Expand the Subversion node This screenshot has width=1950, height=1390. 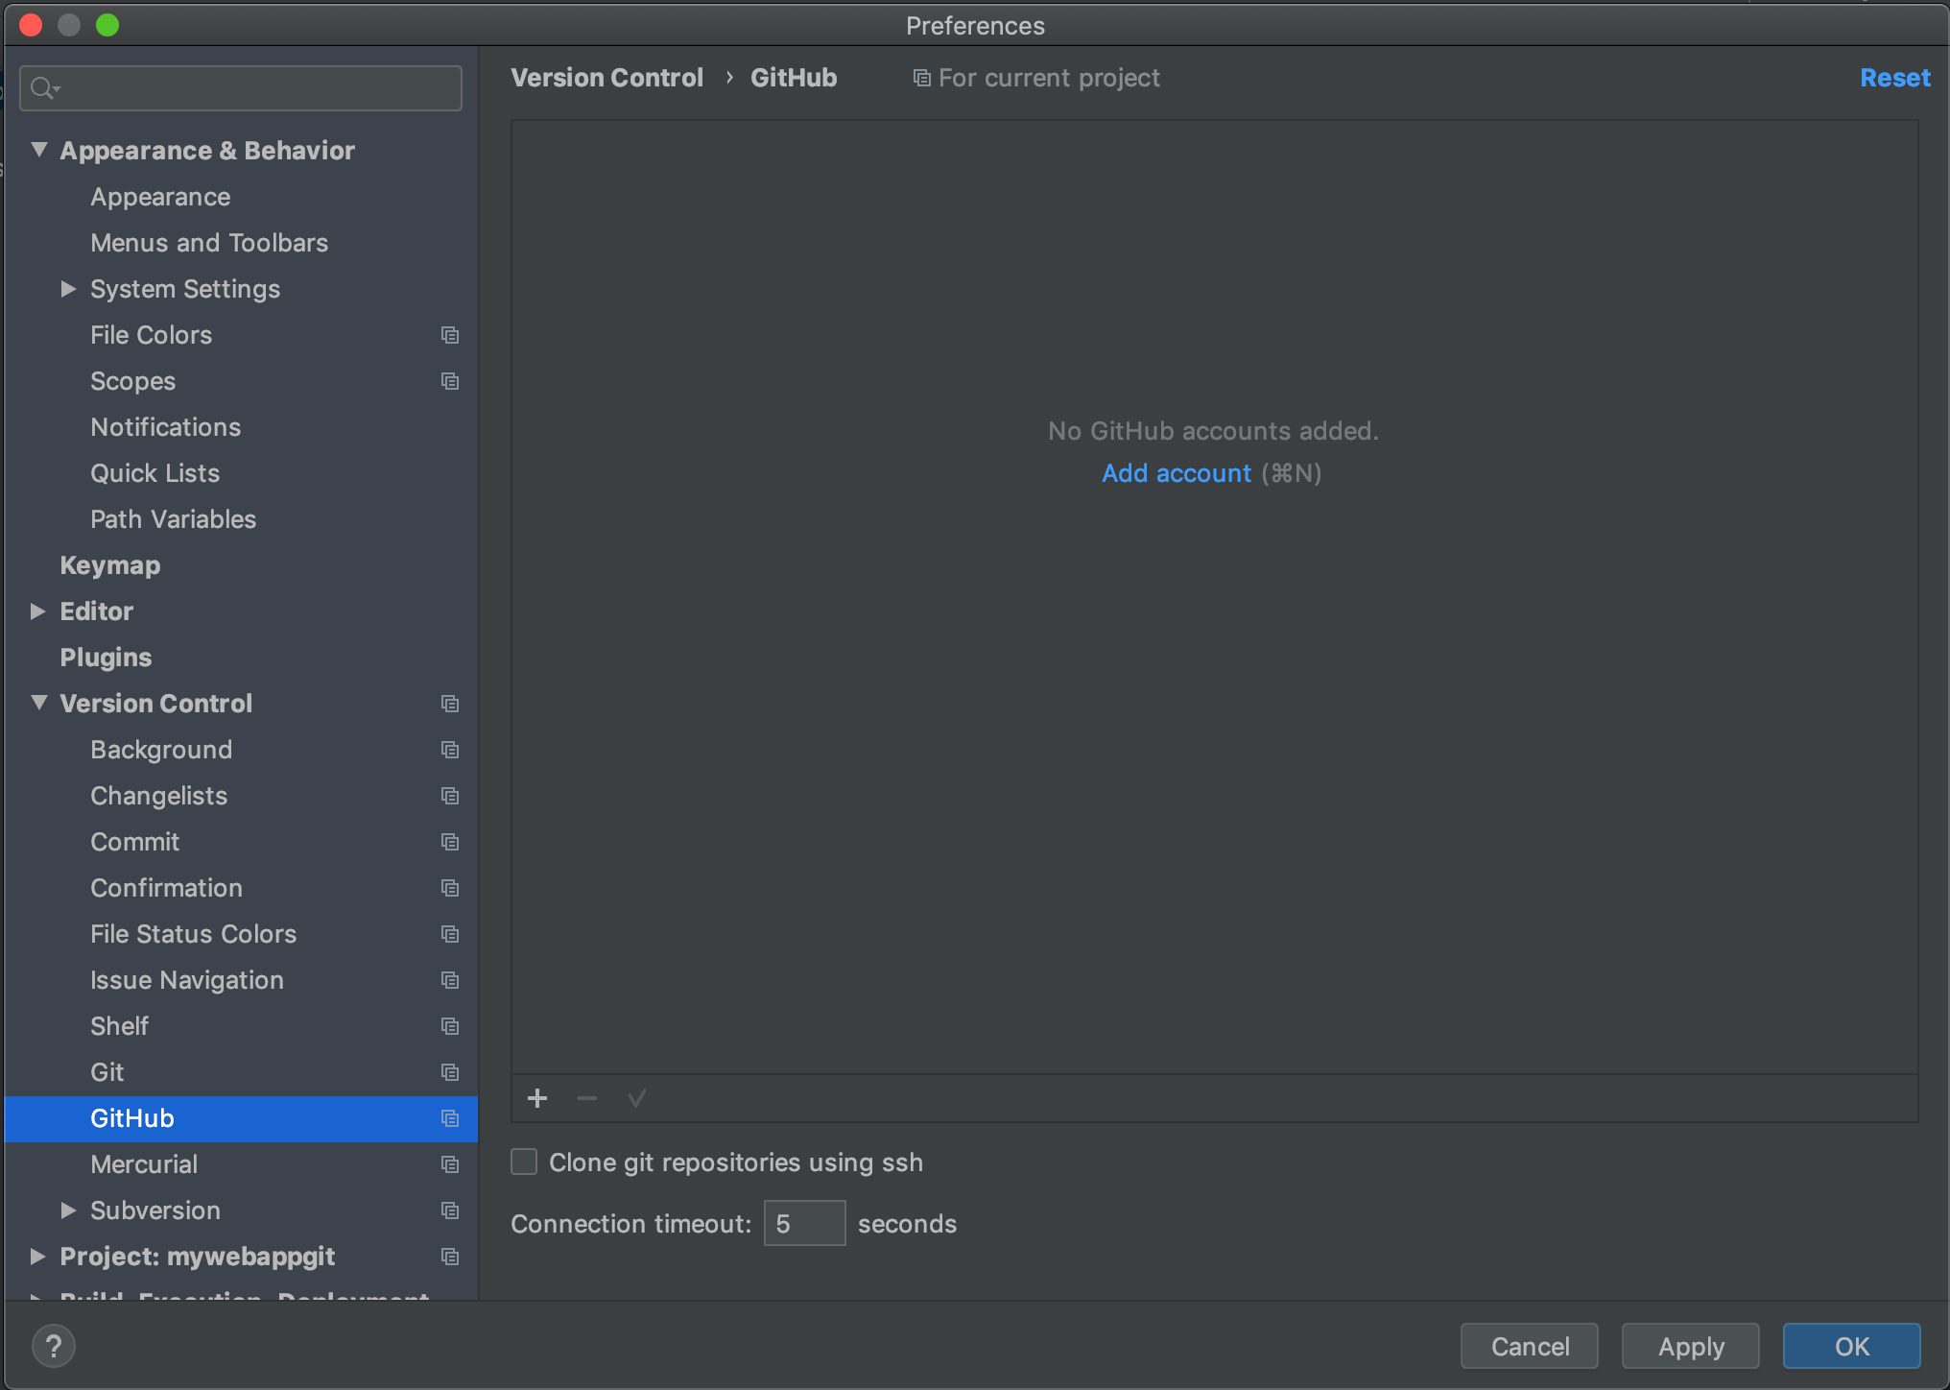pyautogui.click(x=68, y=1210)
